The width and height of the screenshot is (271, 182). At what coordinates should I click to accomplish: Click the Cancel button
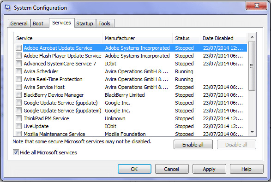tap(172, 169)
